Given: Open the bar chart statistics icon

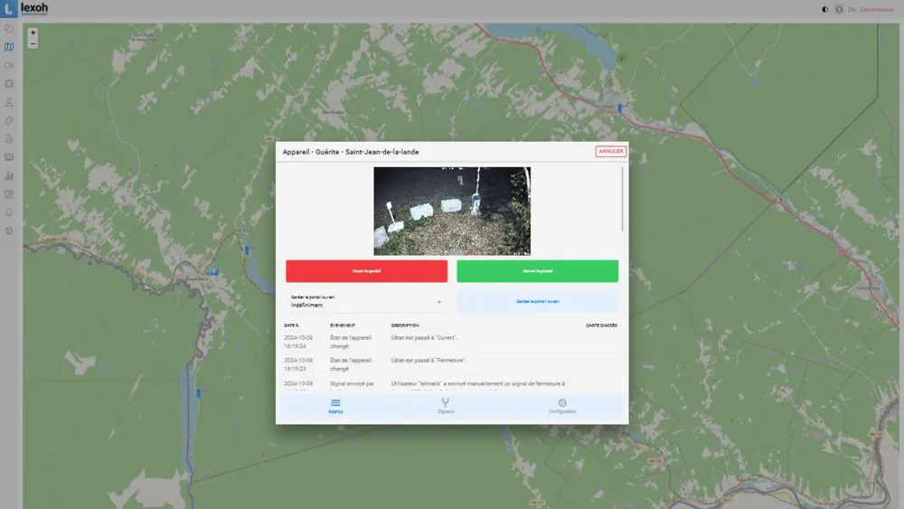Looking at the screenshot, I should tap(9, 175).
